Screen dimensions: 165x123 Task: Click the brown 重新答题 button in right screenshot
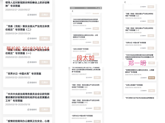coord(152,78)
